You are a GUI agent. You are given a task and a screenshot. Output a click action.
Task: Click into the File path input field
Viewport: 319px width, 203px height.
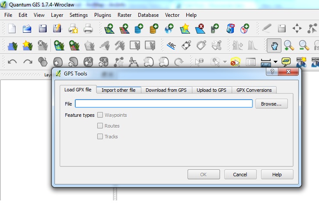click(x=163, y=104)
